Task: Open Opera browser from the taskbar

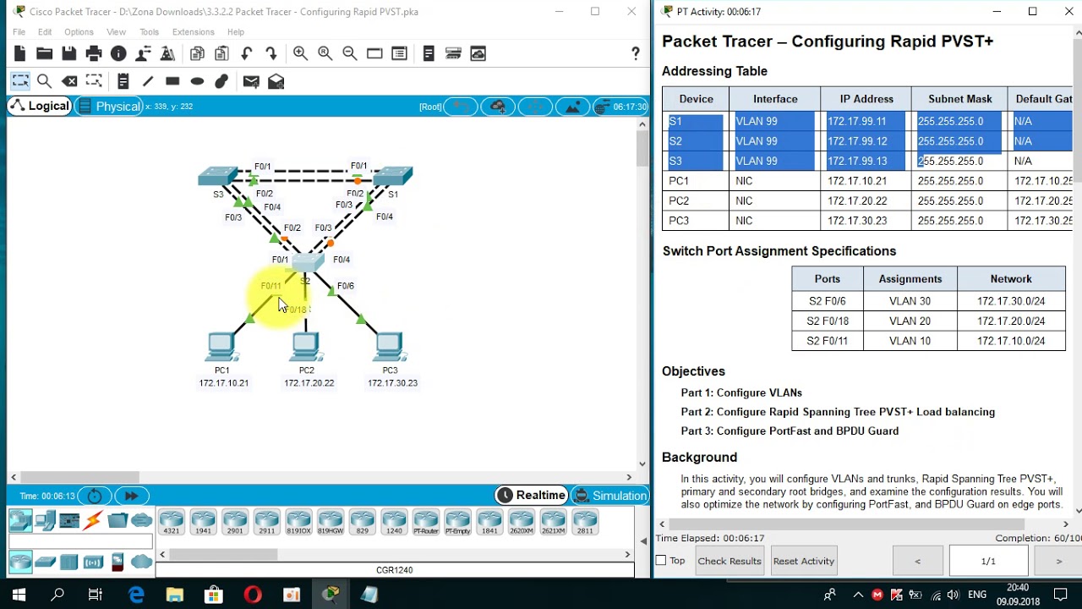Action: (253, 595)
